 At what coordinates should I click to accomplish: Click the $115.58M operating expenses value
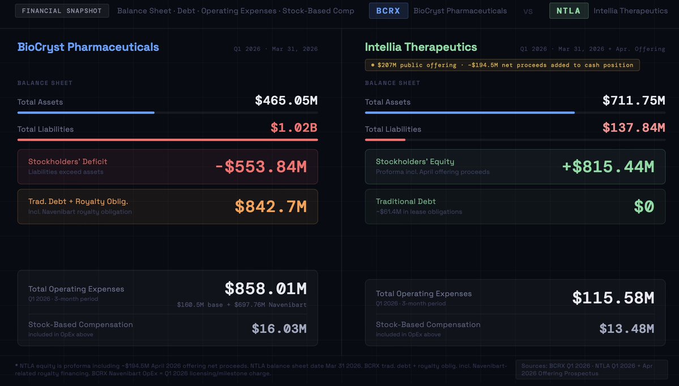(613, 298)
